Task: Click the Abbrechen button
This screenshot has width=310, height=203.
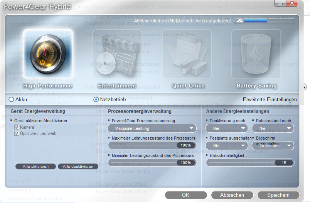Action: pos(232,195)
